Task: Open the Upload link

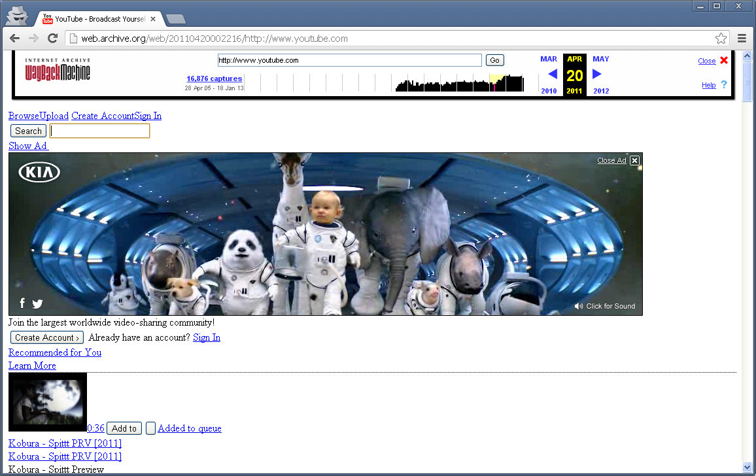Action: coord(54,116)
